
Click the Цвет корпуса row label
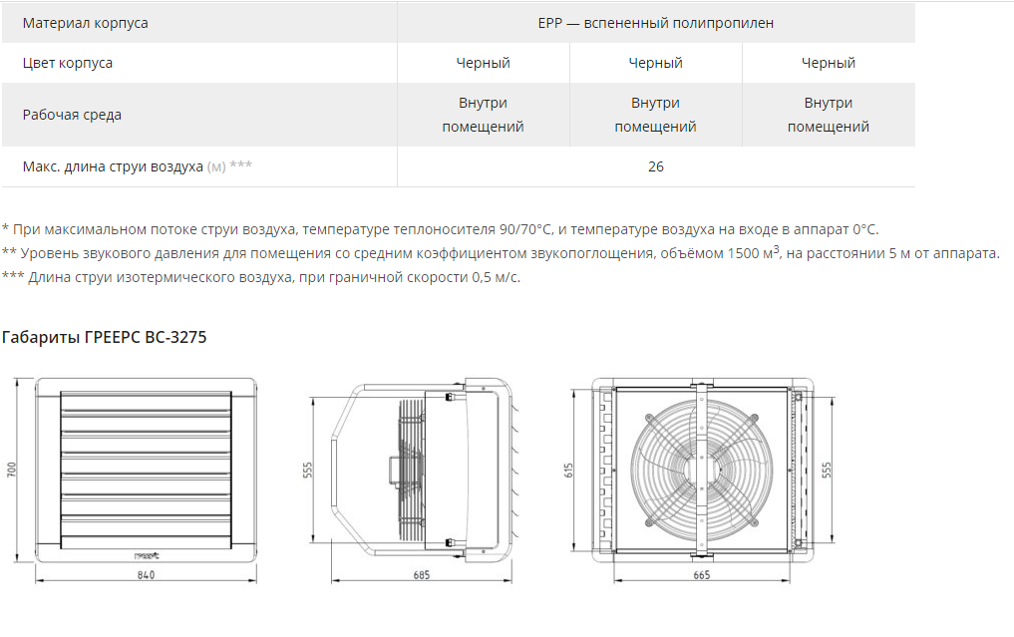68,63
